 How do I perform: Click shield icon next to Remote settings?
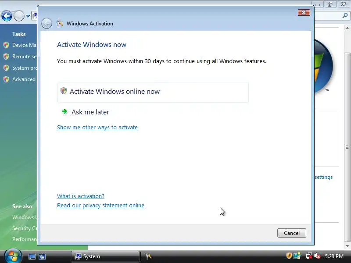click(x=6, y=57)
